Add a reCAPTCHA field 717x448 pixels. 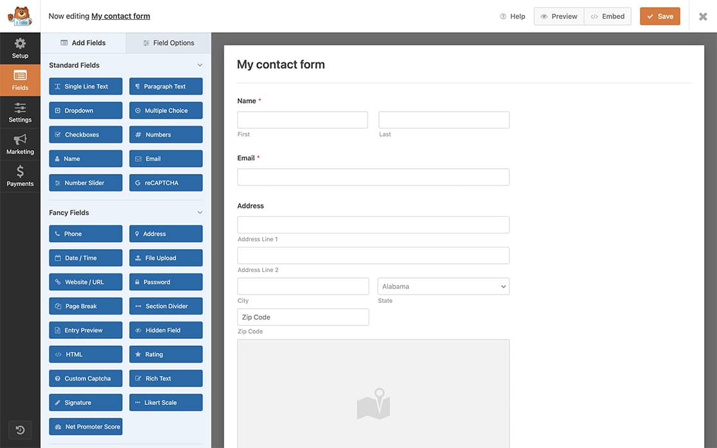point(165,182)
